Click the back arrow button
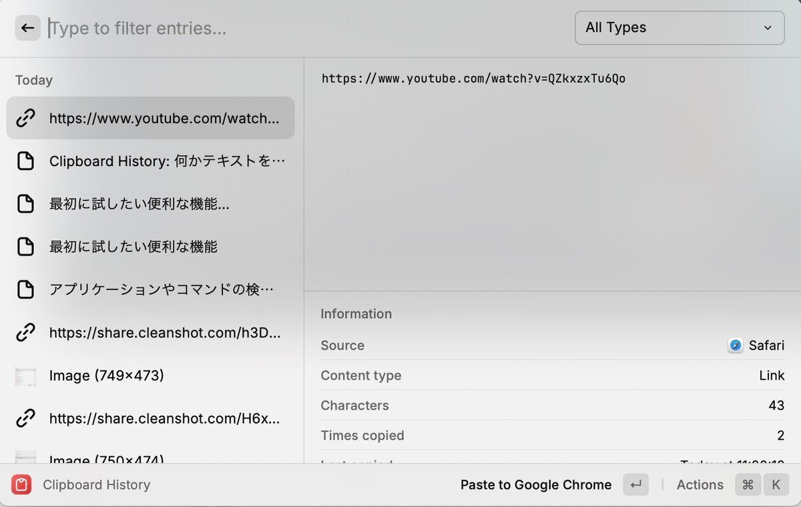This screenshot has height=507, width=801. [x=27, y=28]
